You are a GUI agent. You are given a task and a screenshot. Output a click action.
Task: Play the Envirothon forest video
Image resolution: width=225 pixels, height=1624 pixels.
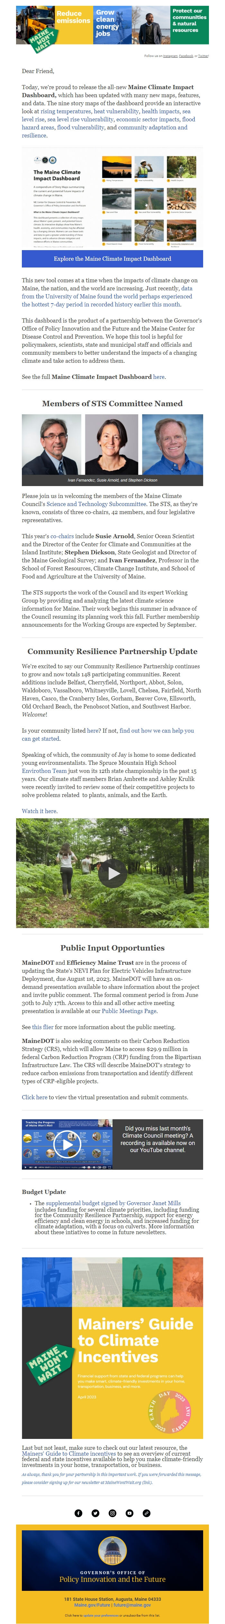(112, 873)
